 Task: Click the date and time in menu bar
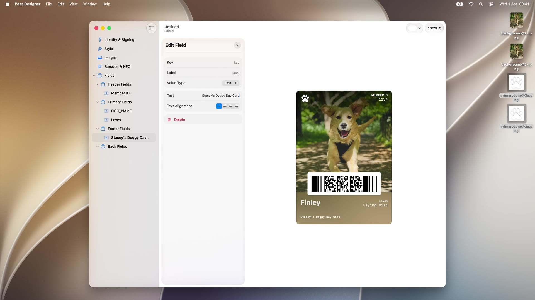tap(514, 4)
